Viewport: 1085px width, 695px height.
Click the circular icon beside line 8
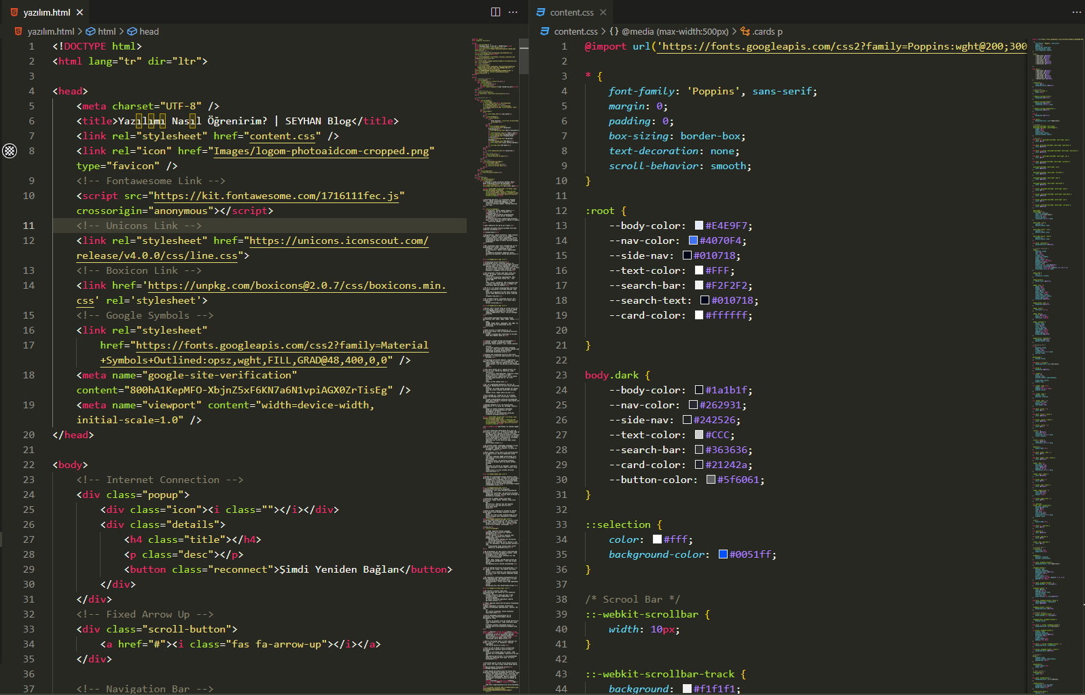tap(10, 151)
